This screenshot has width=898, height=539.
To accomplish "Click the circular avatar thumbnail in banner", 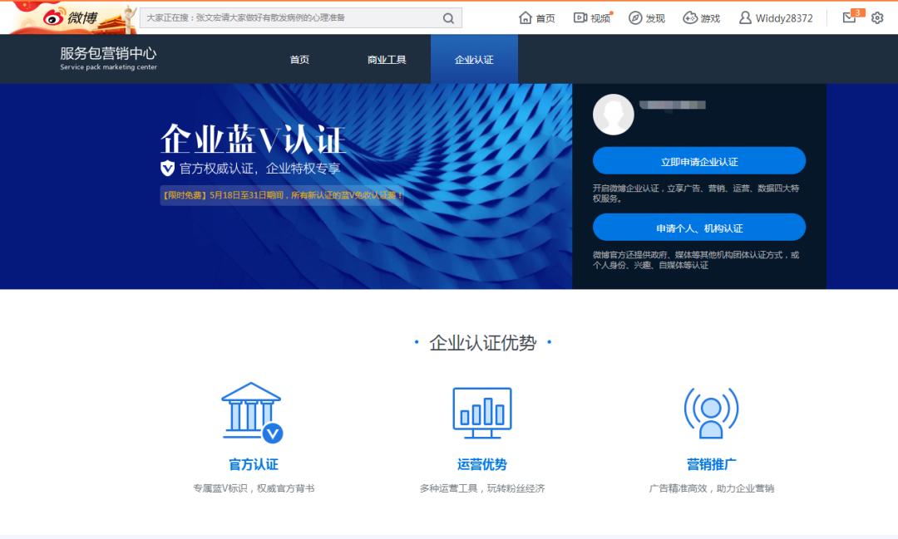I will (x=613, y=114).
